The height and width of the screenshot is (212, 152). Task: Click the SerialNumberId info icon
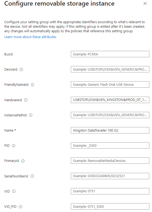(x=32, y=176)
